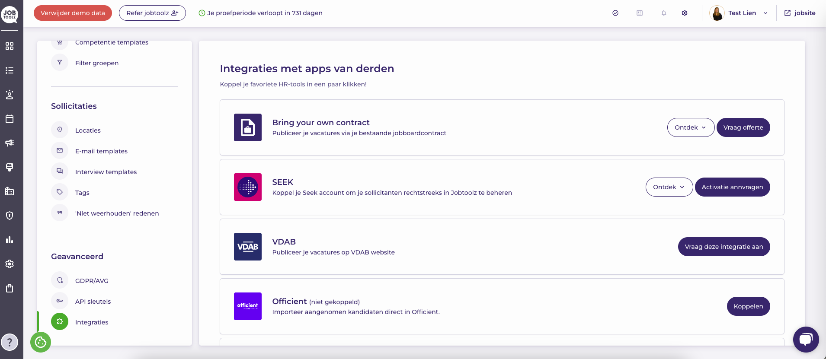
Task: Open the chat widget bubble
Action: click(806, 339)
